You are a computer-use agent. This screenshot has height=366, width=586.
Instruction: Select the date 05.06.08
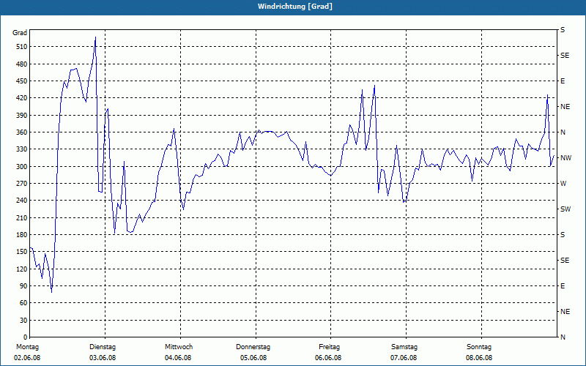(253, 358)
